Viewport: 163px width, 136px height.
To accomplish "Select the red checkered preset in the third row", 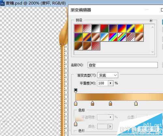I will (x=96, y=46).
